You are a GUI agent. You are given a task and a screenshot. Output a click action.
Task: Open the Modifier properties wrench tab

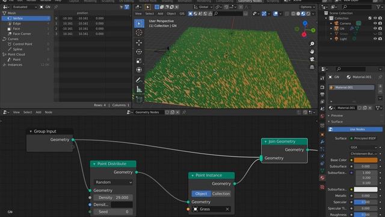[322, 142]
